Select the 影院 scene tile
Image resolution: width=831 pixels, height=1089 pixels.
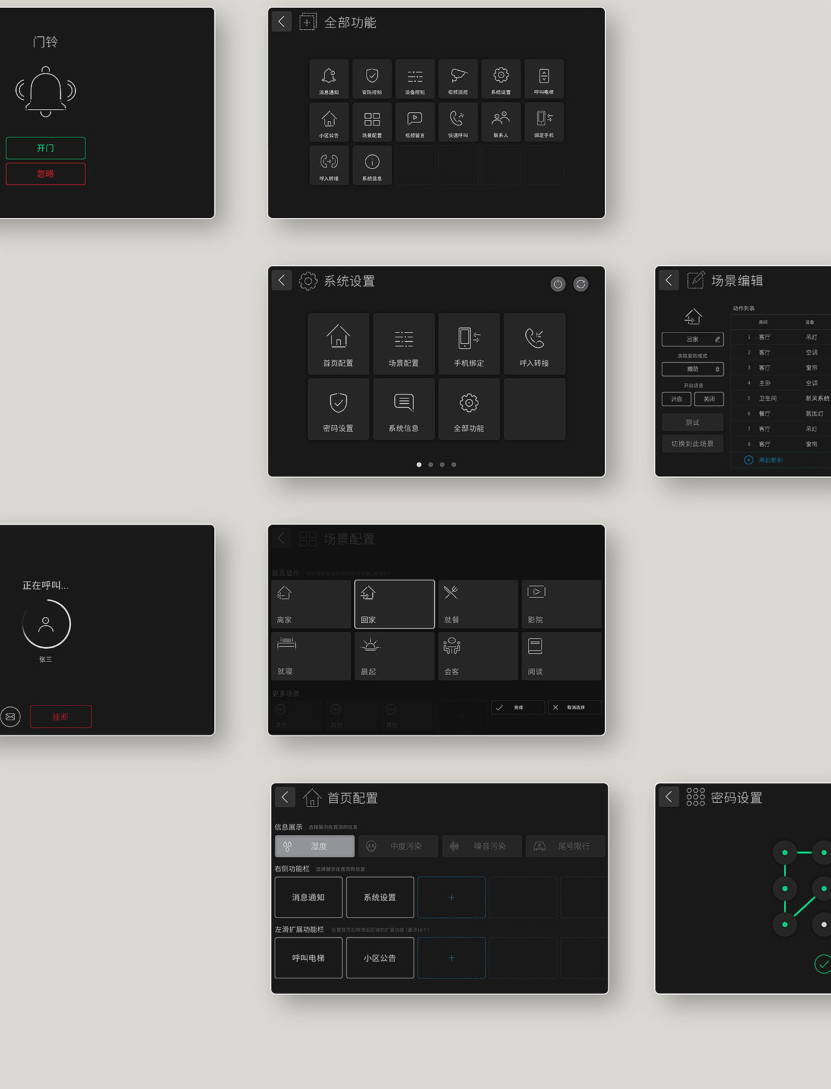pos(562,604)
